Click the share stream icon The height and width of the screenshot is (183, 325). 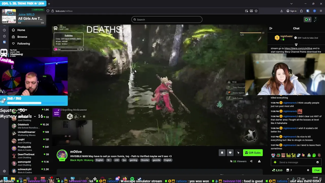[251, 161]
